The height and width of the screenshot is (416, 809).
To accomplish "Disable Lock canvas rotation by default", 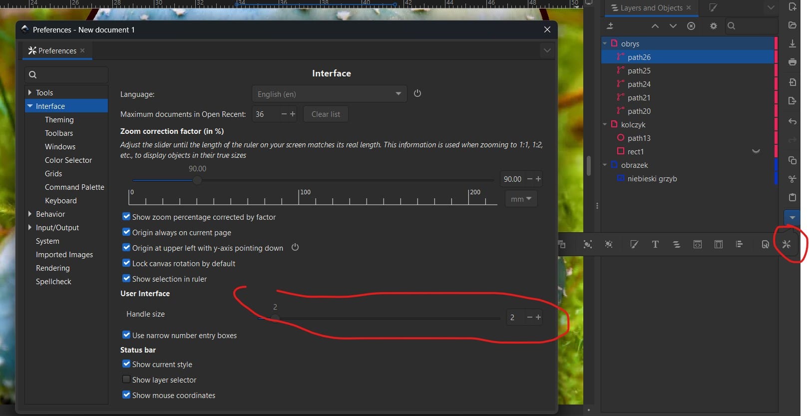I will [x=126, y=263].
